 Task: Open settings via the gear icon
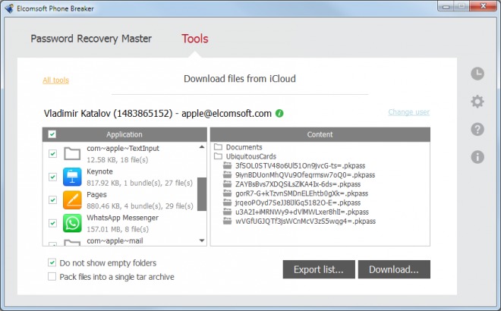(x=477, y=102)
